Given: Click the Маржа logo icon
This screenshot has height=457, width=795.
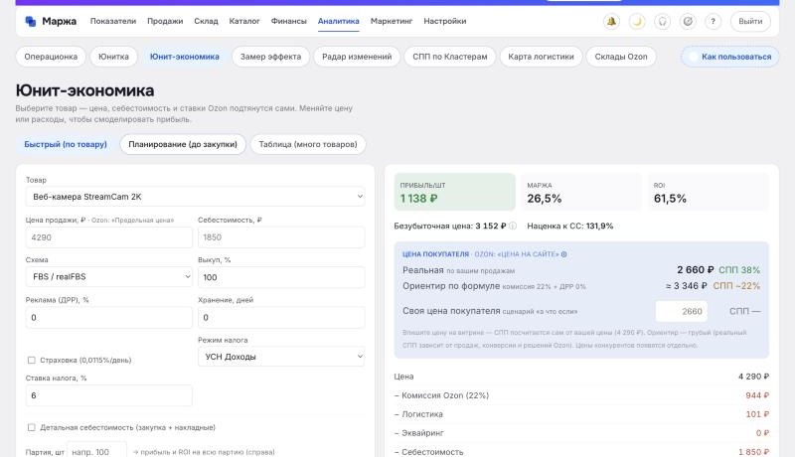Looking at the screenshot, I should 31,21.
